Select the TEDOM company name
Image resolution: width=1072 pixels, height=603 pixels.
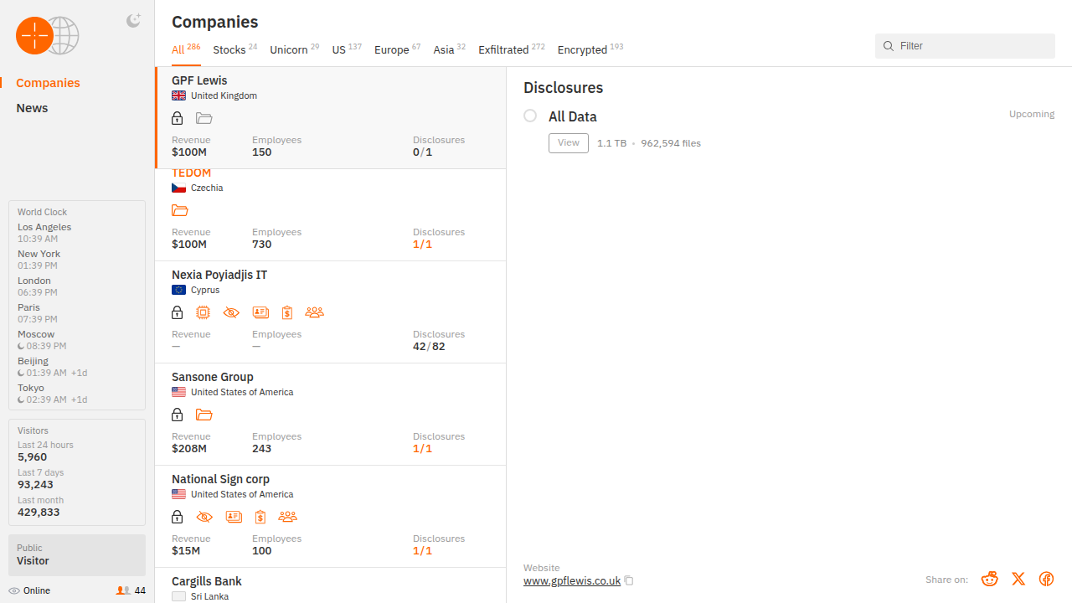192,173
